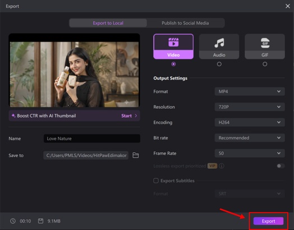Check the Export Subtitles checkbox

coord(156,181)
